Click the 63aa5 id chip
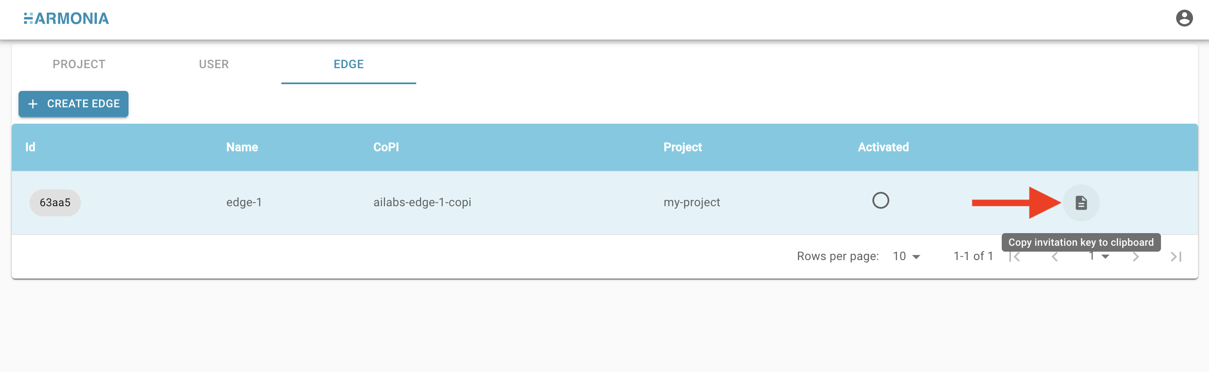This screenshot has height=372, width=1209. tap(55, 203)
